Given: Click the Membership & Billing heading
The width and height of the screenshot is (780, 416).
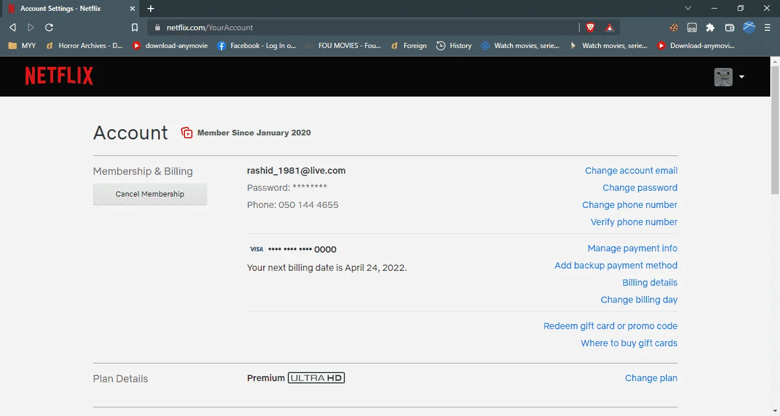Looking at the screenshot, I should coord(143,171).
